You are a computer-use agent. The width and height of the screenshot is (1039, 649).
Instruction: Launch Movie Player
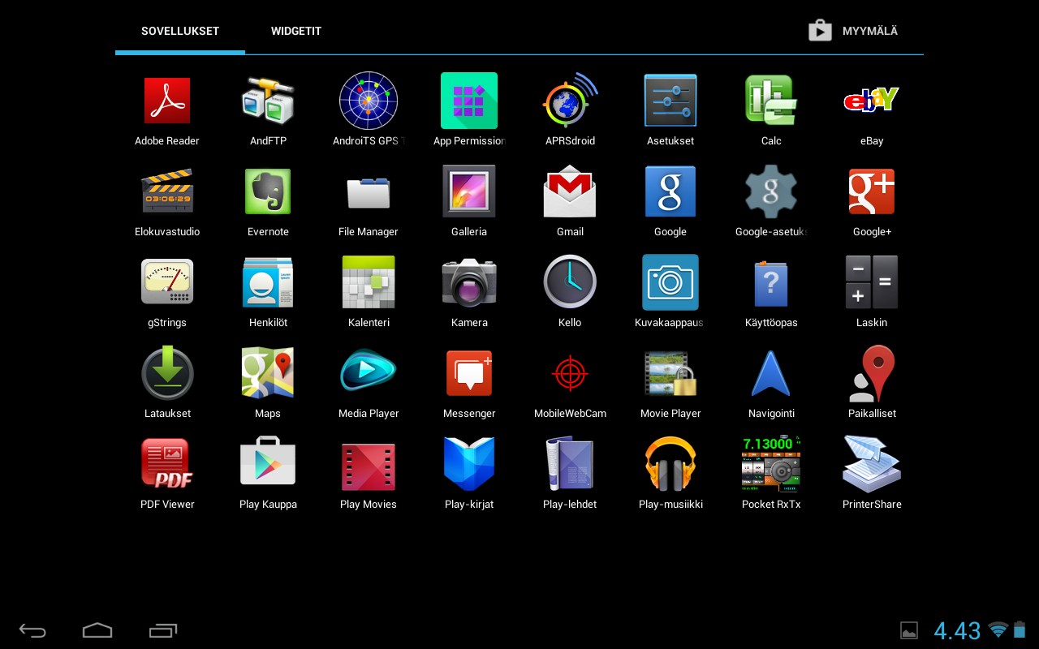670,373
